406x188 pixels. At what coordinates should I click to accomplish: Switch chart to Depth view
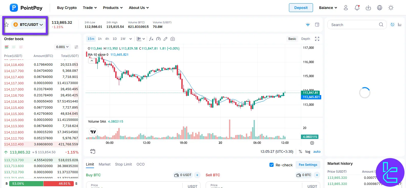(306, 39)
